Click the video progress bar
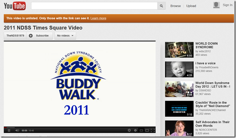Viewport: 236px width, 138px height. pyautogui.click(x=80, y=127)
